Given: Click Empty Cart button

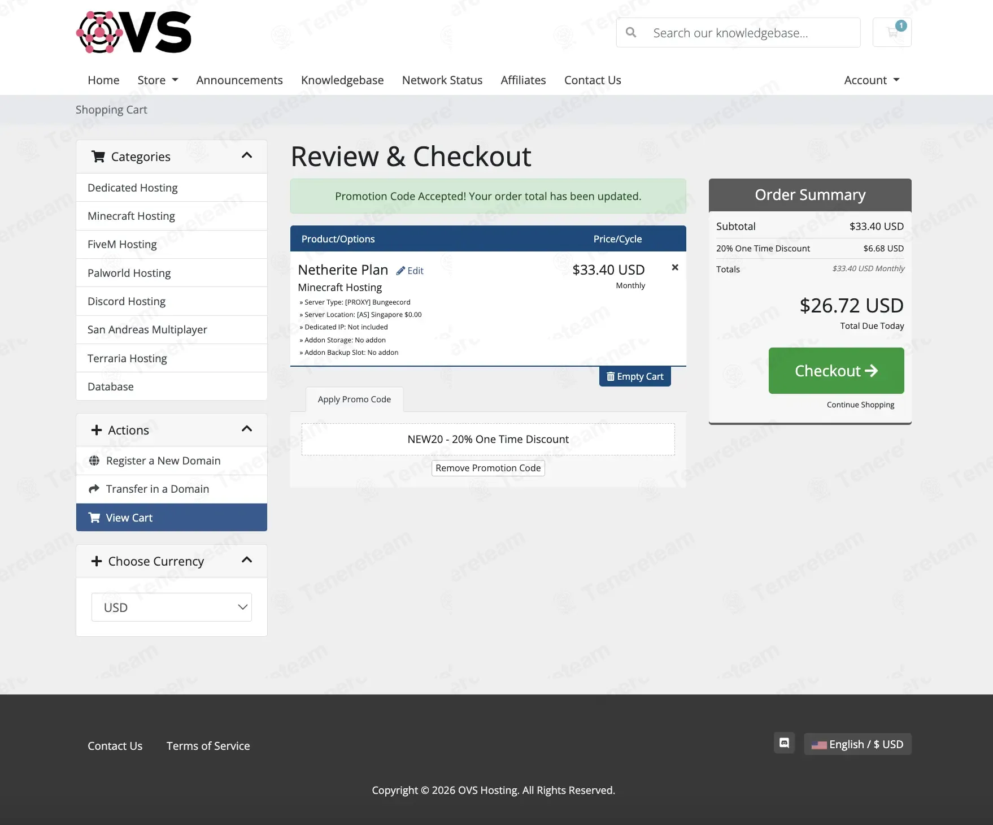Looking at the screenshot, I should (x=635, y=376).
